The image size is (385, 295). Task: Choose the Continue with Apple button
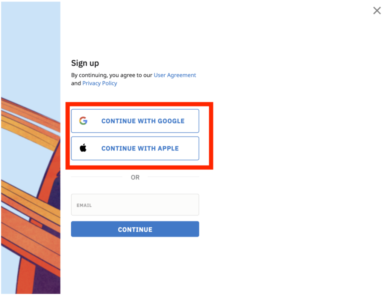coord(135,148)
